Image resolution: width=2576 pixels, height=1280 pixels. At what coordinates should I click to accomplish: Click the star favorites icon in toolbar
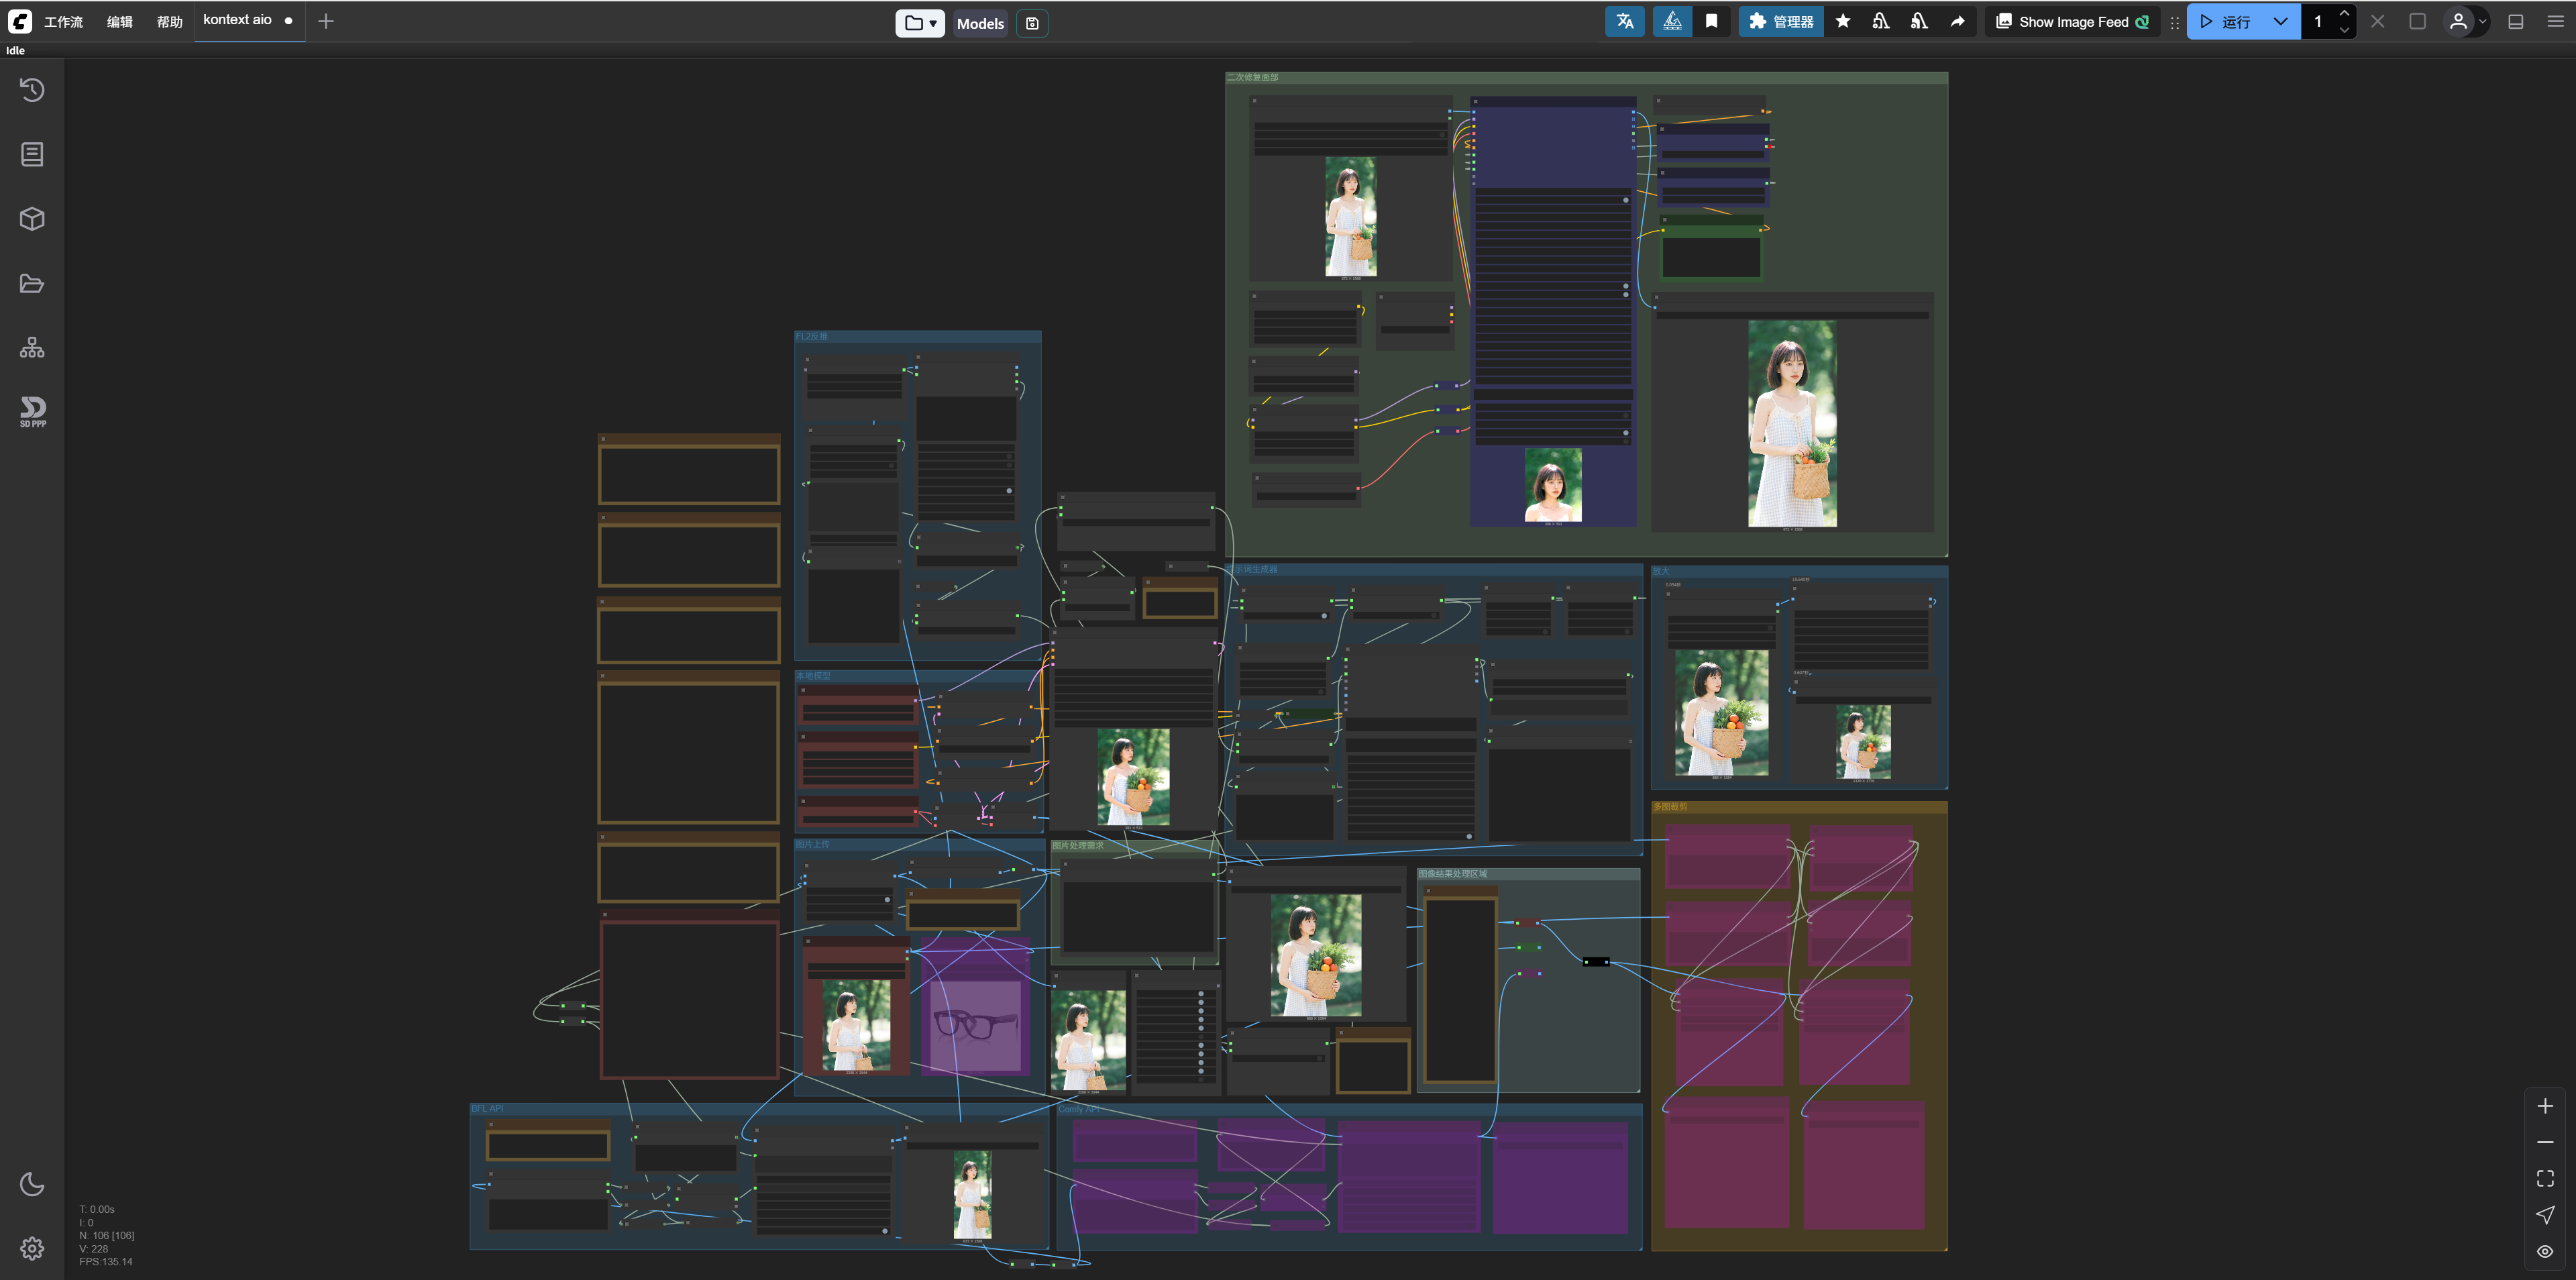pos(1842,22)
